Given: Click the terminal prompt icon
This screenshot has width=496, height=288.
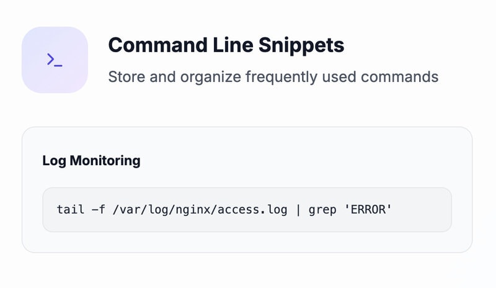Looking at the screenshot, I should click(55, 60).
